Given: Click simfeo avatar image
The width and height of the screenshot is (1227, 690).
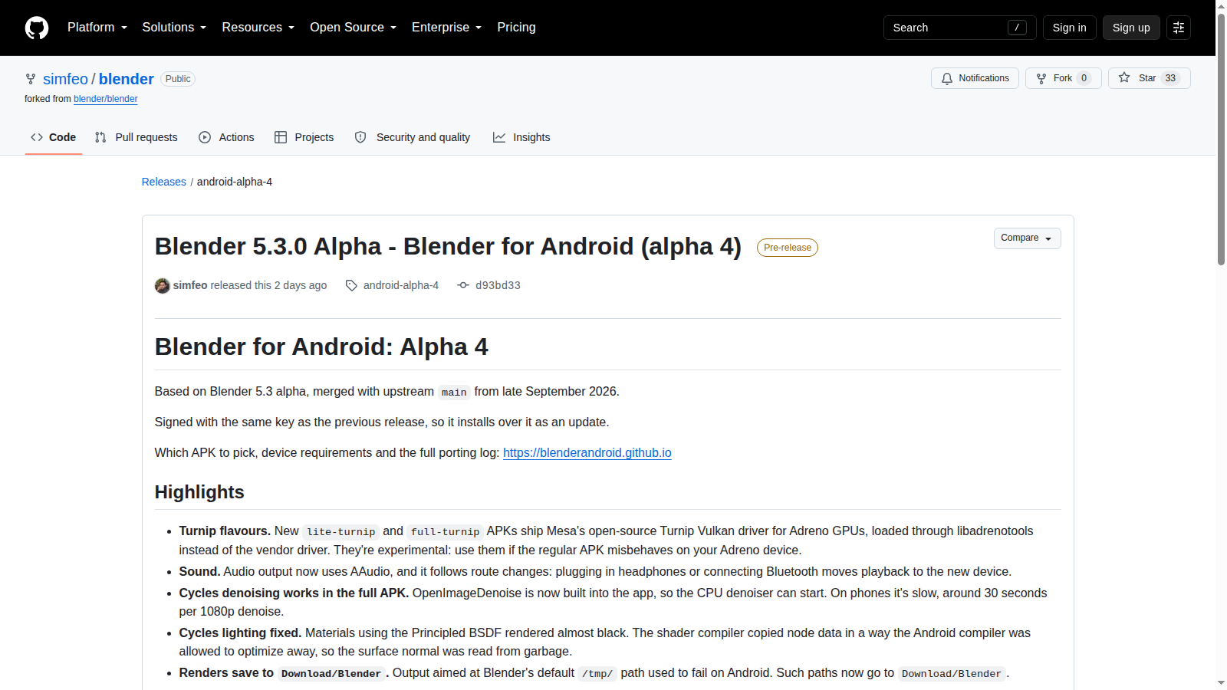Looking at the screenshot, I should coord(162,285).
